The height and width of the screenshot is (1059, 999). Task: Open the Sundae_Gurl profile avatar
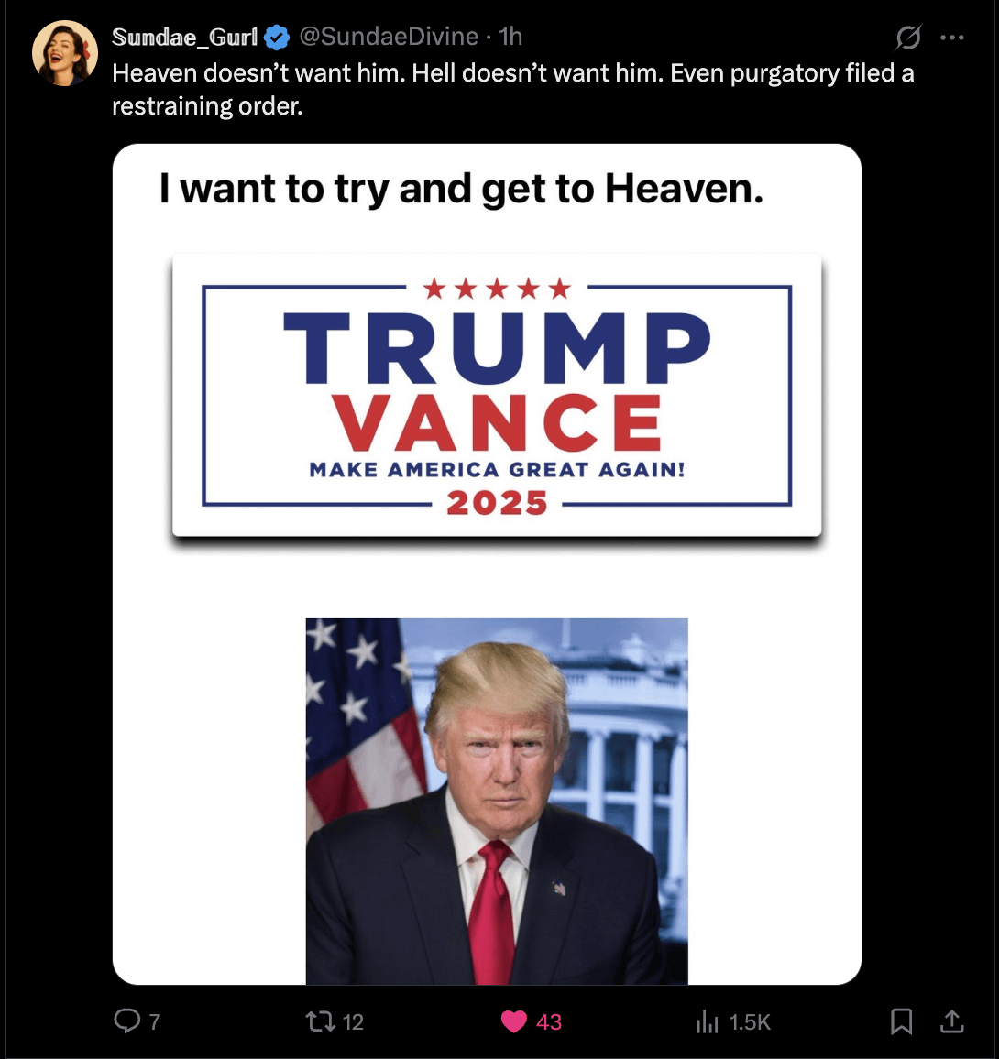(x=65, y=53)
